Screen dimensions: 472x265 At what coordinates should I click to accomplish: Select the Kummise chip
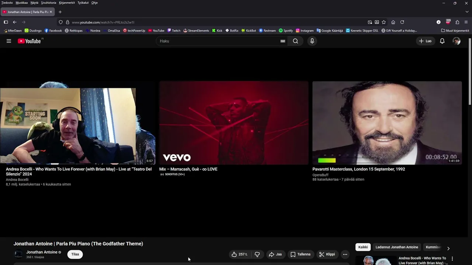point(433,247)
